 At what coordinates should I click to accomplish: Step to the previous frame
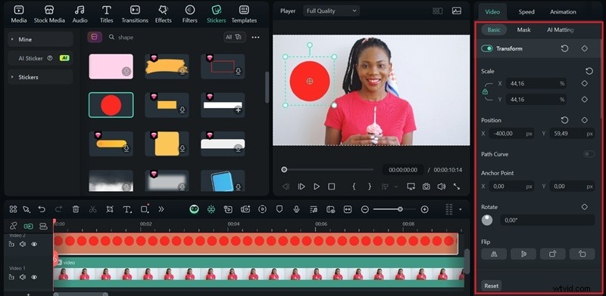(286, 187)
